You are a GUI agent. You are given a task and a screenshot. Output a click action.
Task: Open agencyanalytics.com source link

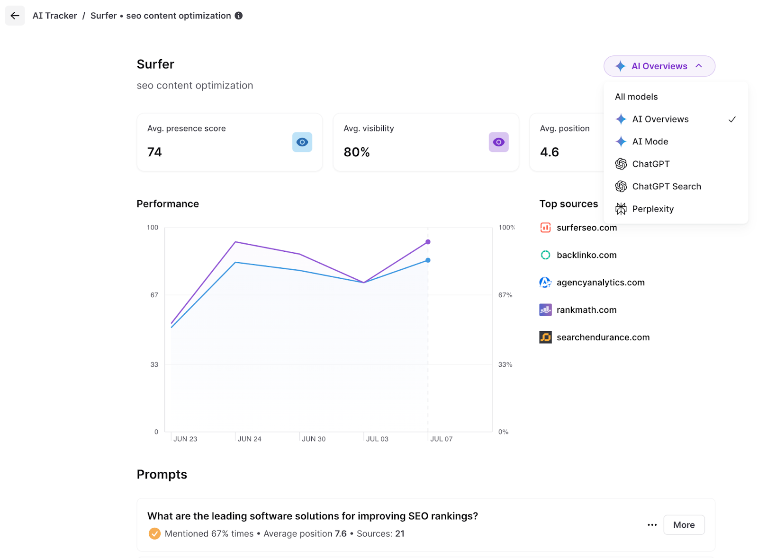coord(601,283)
